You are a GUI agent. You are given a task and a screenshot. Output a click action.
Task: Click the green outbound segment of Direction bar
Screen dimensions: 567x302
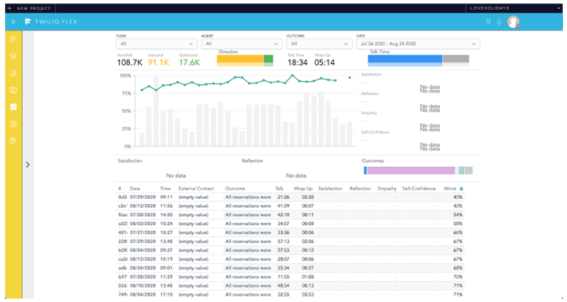pos(268,59)
